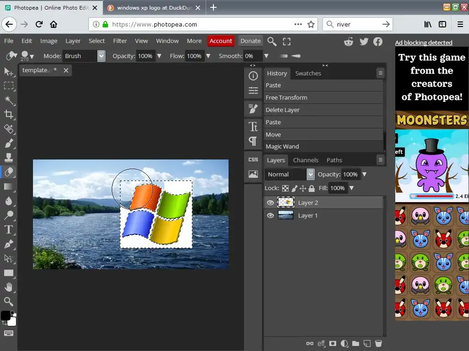Link layers chain icon
This screenshot has height=351, width=469.
(310, 344)
